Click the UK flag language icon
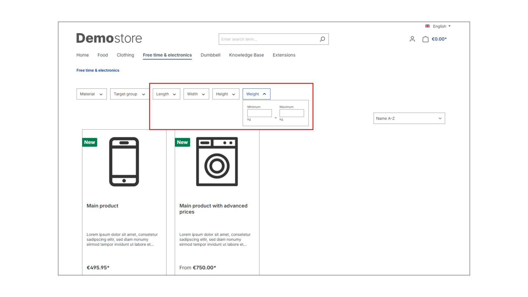The width and height of the screenshot is (528, 297). pos(427,26)
